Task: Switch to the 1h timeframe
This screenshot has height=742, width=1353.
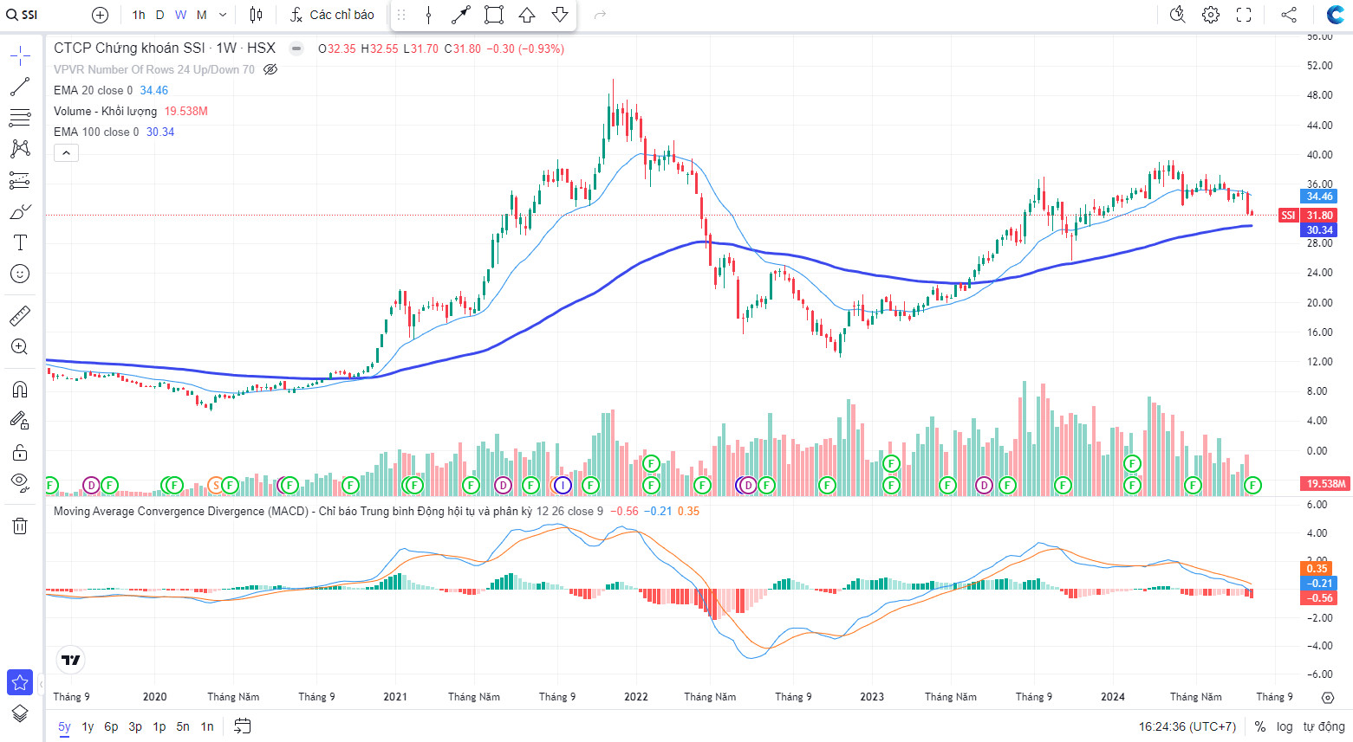Action: pos(139,15)
